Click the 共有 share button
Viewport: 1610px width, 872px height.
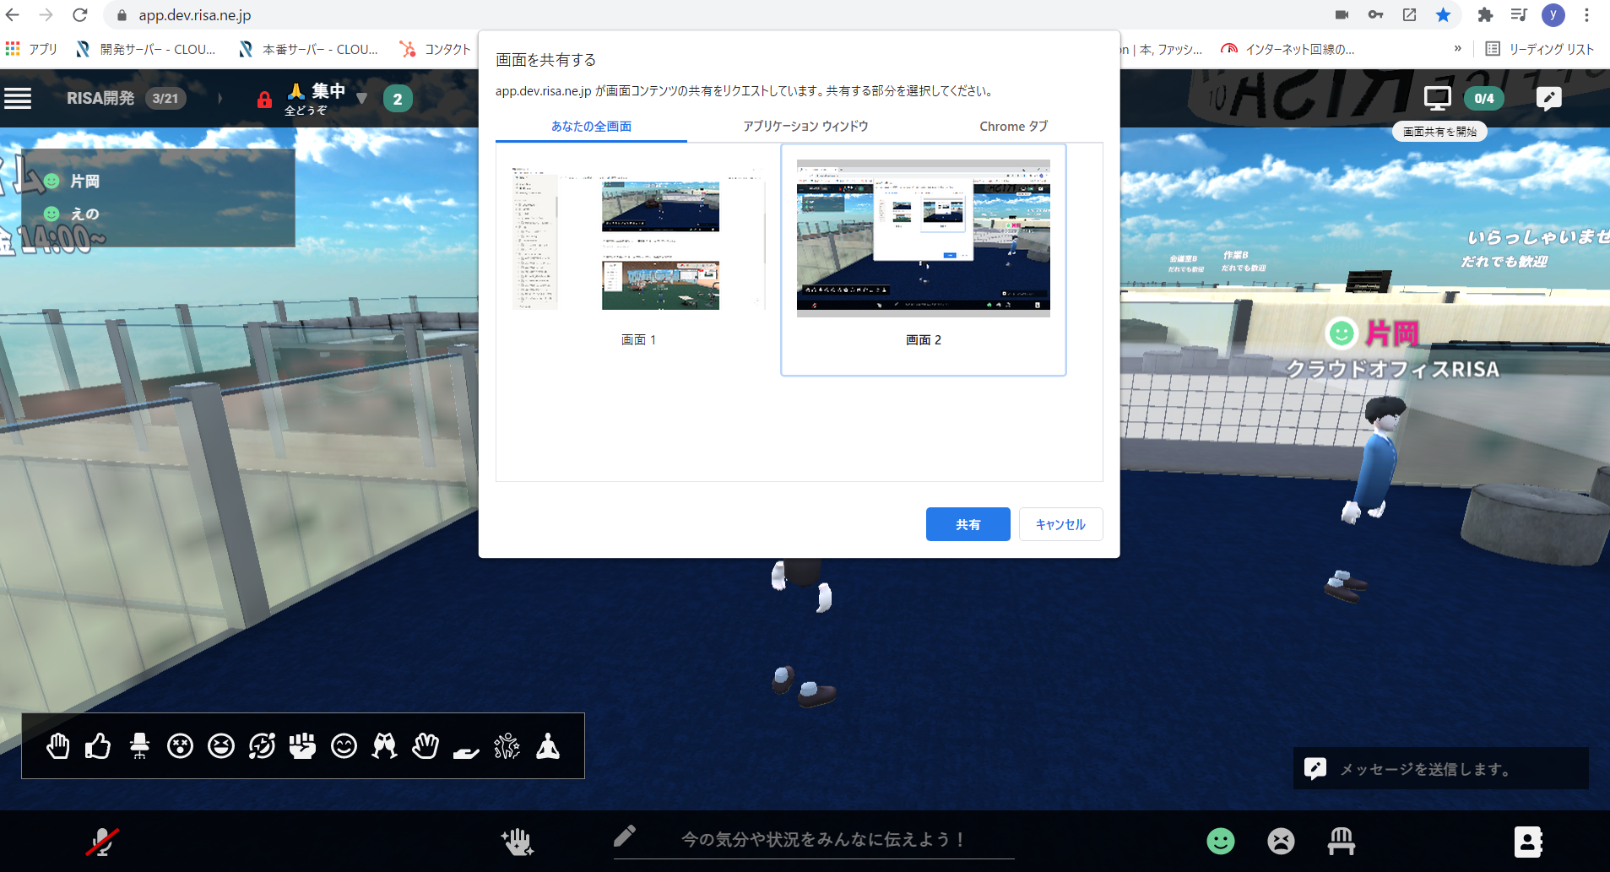pos(968,524)
